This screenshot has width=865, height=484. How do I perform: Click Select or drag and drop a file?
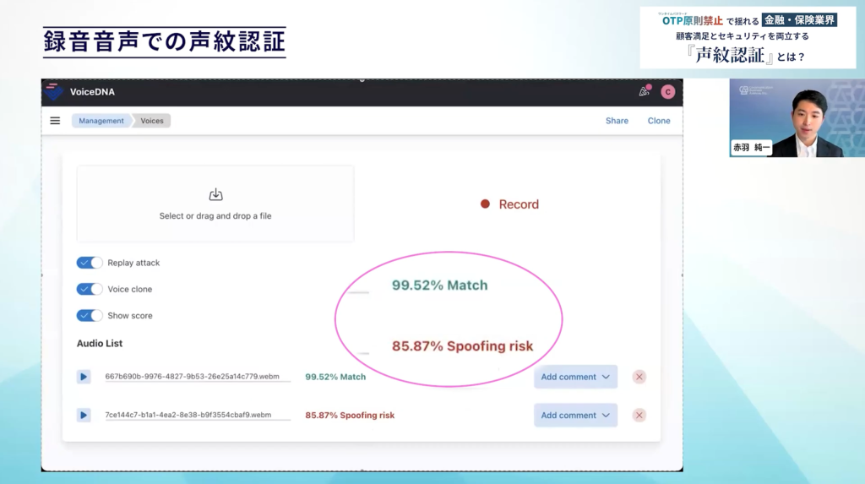point(215,204)
